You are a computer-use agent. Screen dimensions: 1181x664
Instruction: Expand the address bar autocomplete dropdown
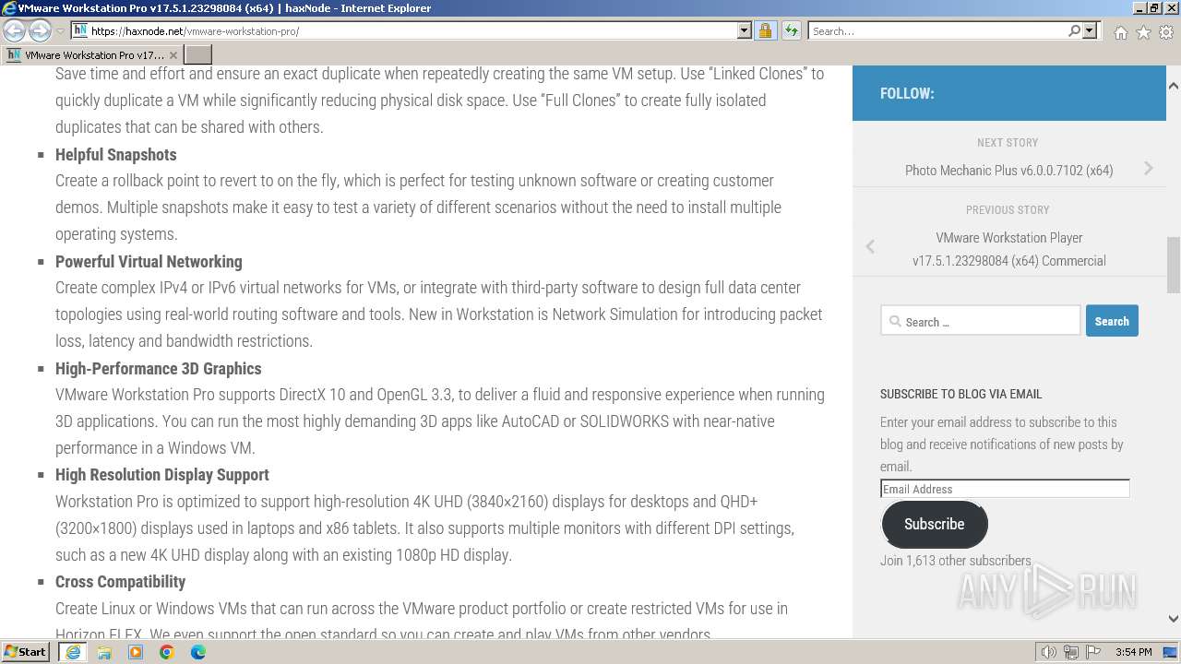pyautogui.click(x=745, y=30)
